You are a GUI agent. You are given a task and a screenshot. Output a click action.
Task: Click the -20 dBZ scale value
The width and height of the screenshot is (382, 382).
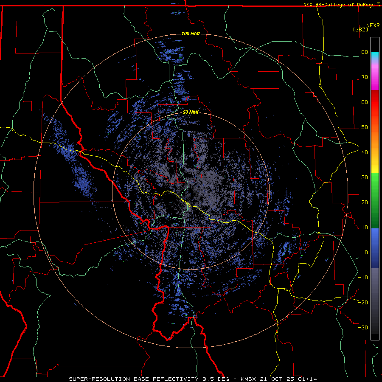click(x=363, y=303)
